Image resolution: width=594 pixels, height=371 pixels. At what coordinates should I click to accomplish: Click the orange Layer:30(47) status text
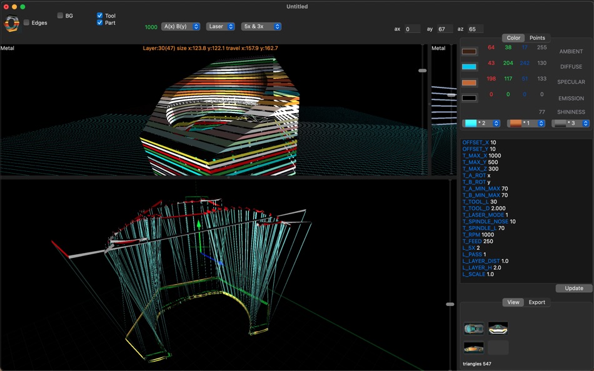pos(210,49)
